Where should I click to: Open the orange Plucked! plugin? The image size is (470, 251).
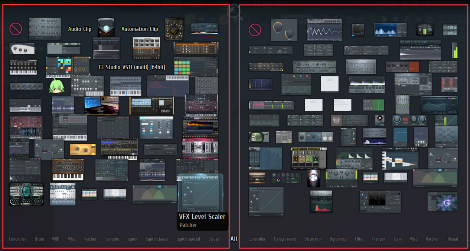(x=83, y=149)
